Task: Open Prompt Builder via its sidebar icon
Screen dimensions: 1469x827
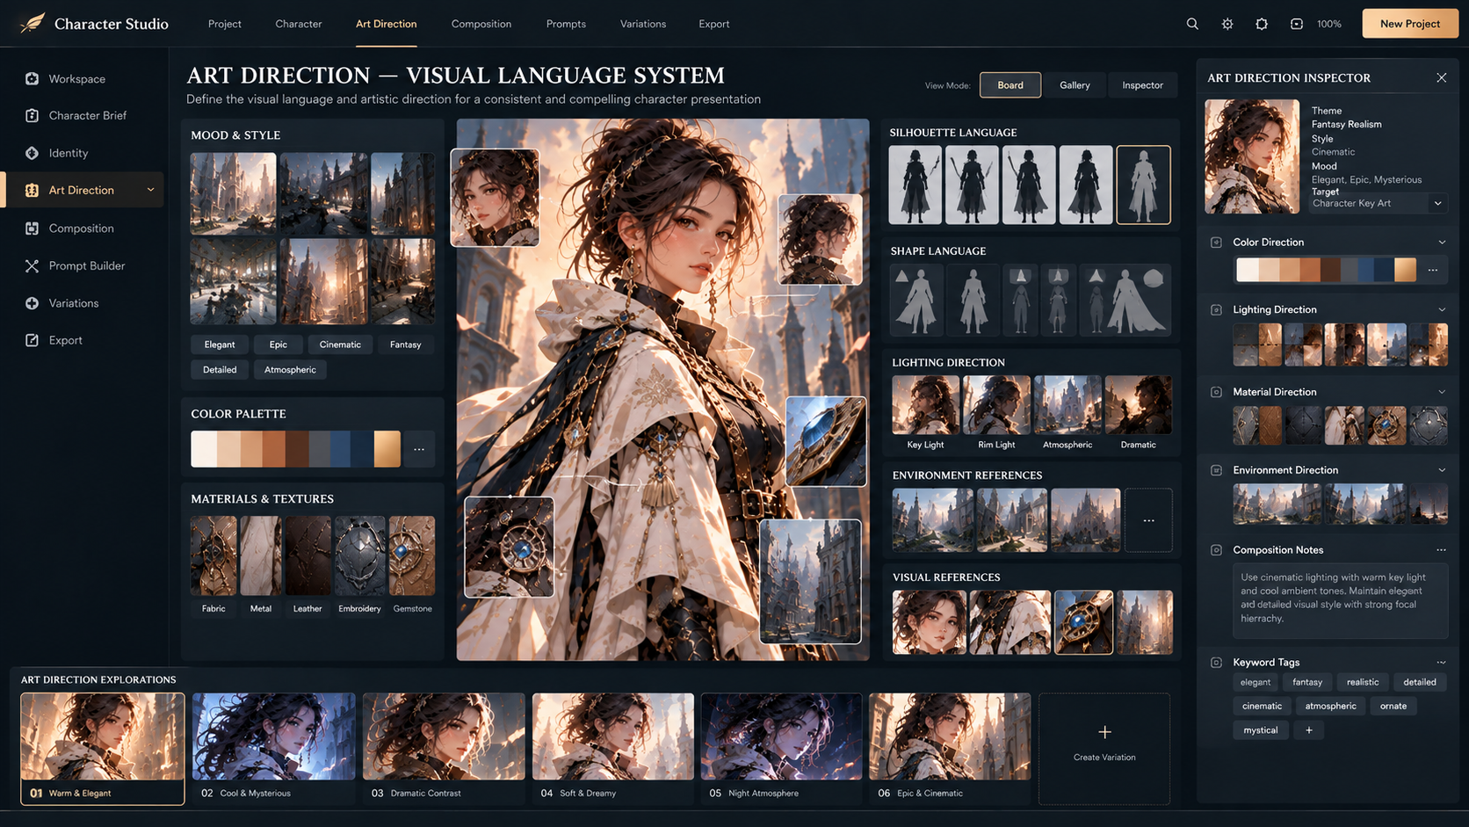Action: coord(32,265)
